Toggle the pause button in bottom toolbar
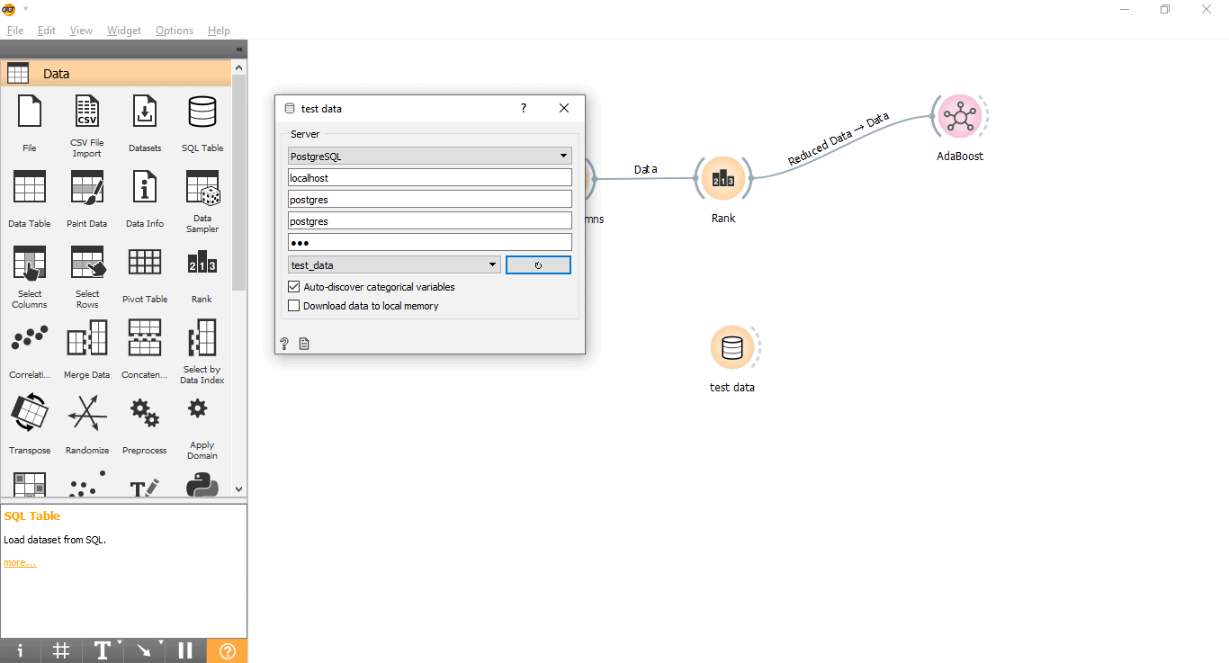The image size is (1229, 663). pyautogui.click(x=185, y=650)
